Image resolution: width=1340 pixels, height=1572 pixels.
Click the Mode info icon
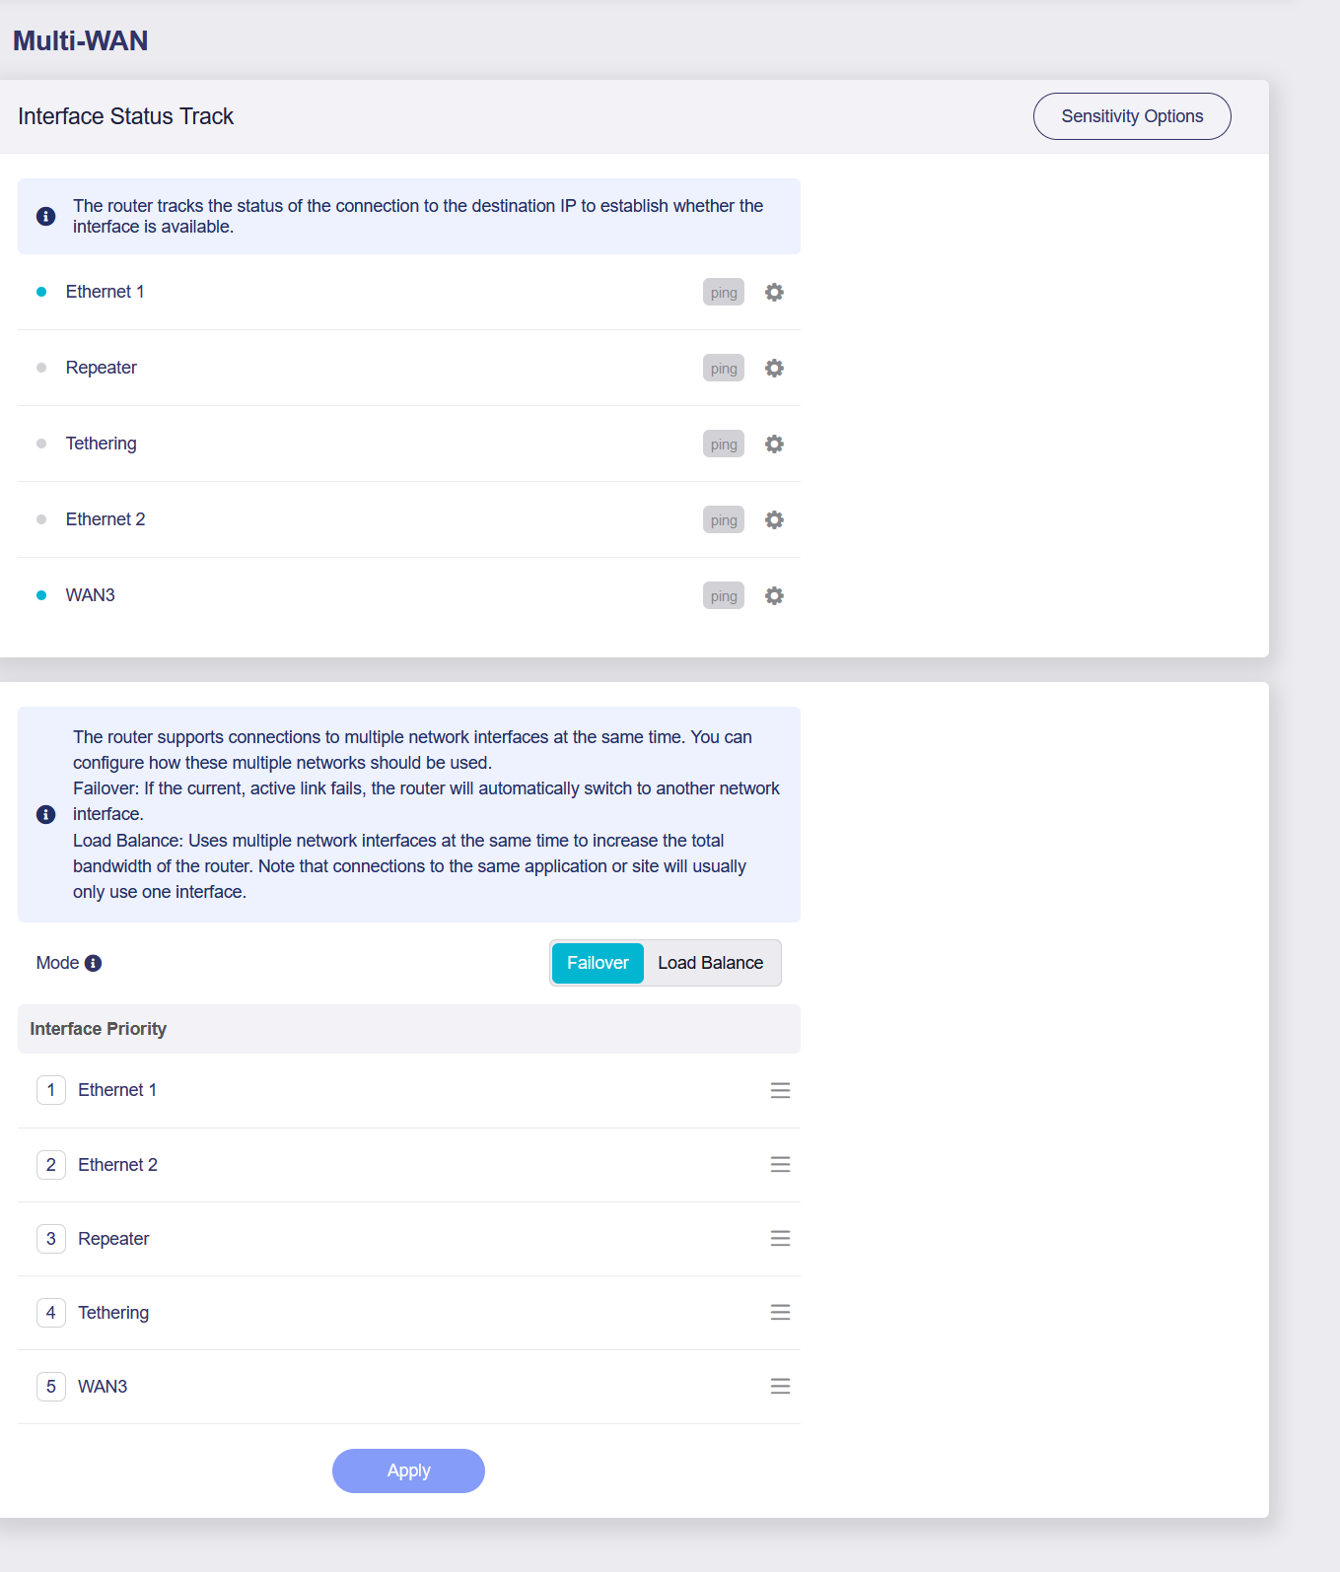[x=94, y=964]
